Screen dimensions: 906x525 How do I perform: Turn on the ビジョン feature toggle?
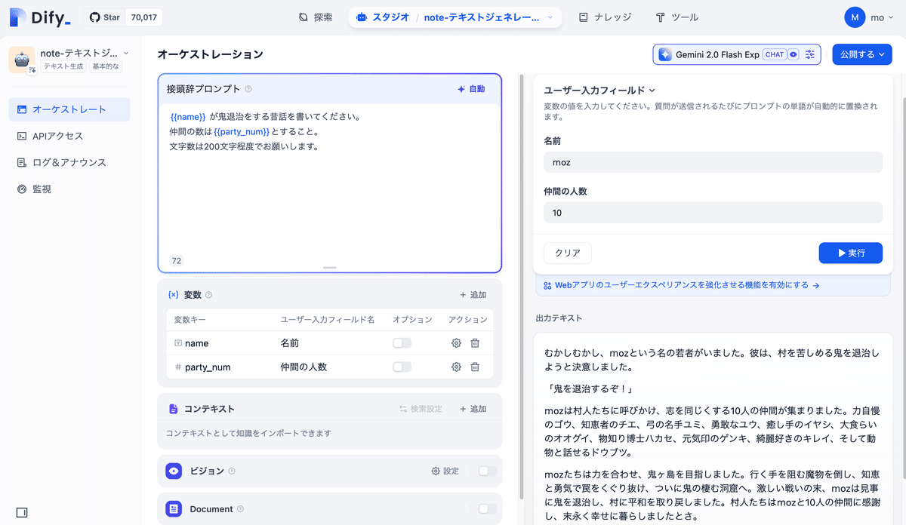pos(488,471)
